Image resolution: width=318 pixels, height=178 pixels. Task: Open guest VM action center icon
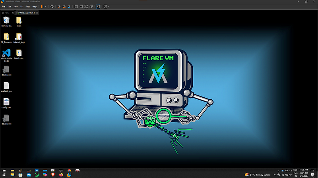[312, 171]
